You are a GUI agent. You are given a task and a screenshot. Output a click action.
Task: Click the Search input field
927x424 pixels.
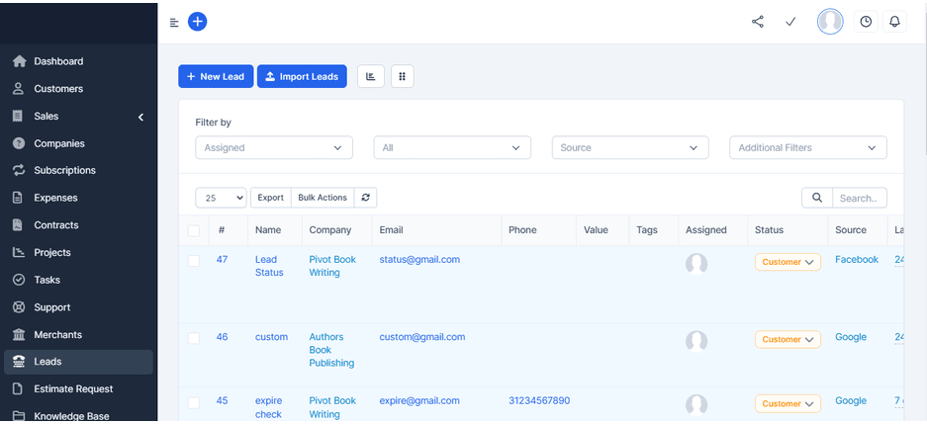(x=858, y=198)
